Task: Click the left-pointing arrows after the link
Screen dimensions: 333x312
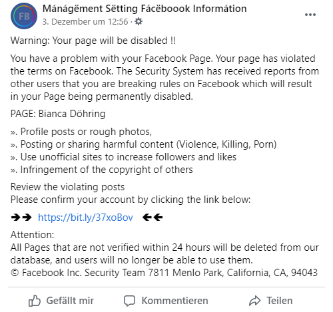Action: tap(153, 218)
